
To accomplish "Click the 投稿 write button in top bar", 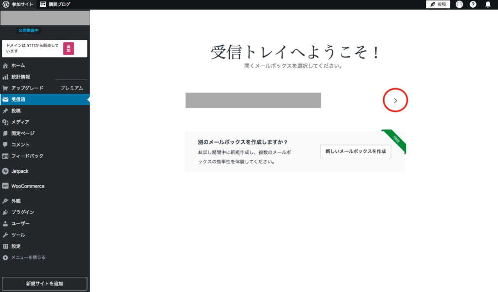I will [x=438, y=4].
